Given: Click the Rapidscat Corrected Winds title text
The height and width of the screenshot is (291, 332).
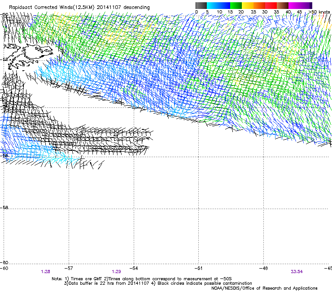Looking at the screenshot, I should pos(79,8).
